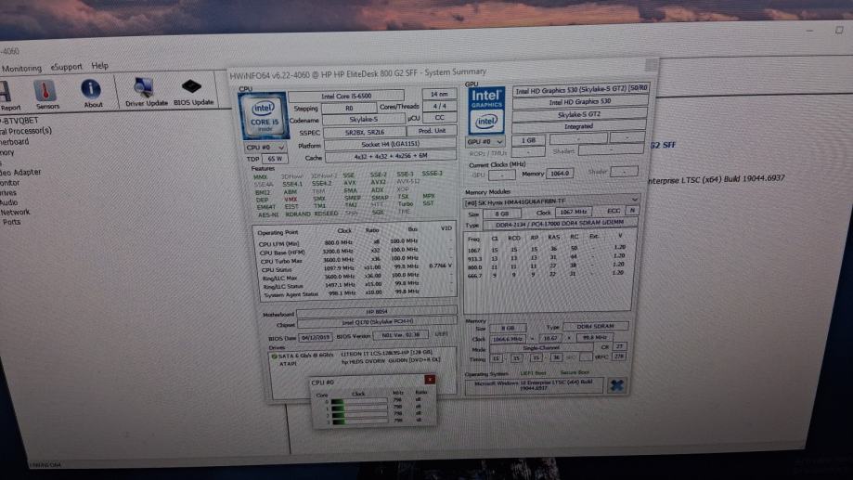Click the SSPEC SR2BX, SR2L6 field
This screenshot has width=853, height=480.
365,132
